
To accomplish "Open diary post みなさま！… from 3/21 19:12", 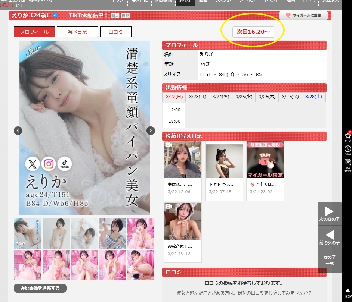I will (x=183, y=233).
